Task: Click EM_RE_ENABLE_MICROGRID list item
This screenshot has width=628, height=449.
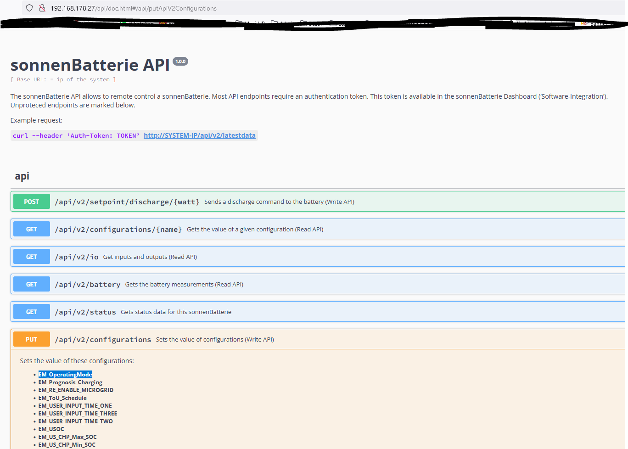Action: point(76,390)
